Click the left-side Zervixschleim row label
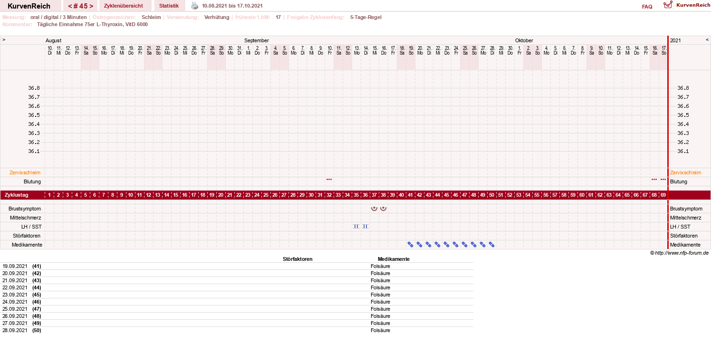Screen dimensions: 711x363 point(25,172)
